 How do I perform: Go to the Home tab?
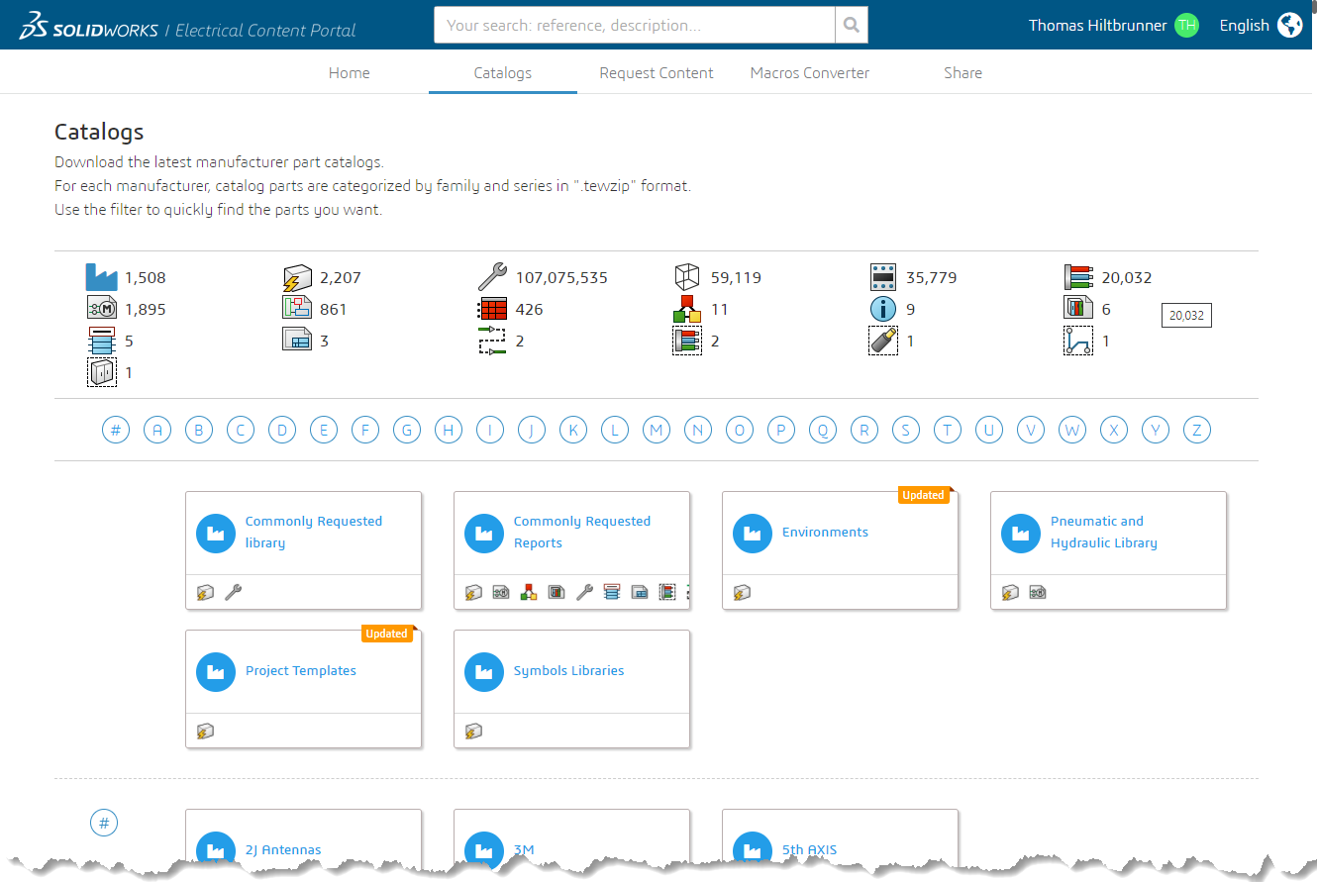click(x=349, y=73)
